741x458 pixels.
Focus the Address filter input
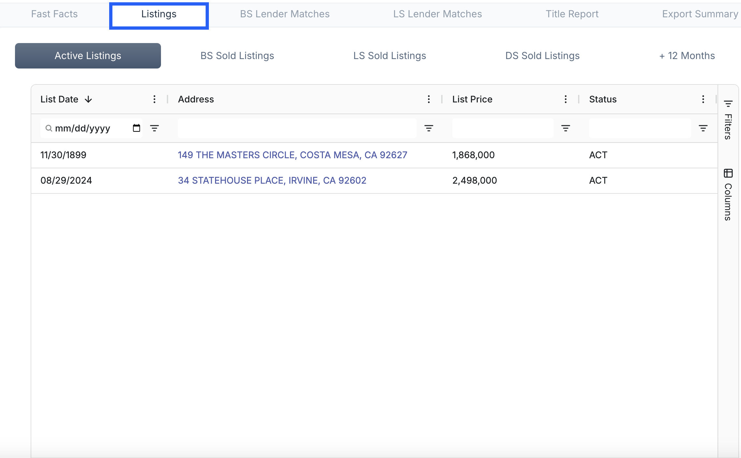tap(297, 128)
